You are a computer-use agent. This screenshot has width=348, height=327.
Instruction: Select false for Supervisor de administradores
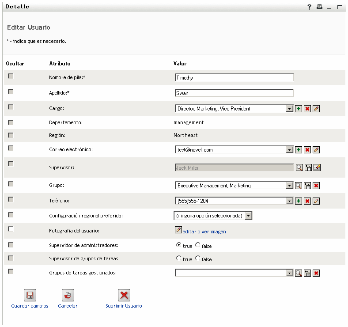click(197, 245)
